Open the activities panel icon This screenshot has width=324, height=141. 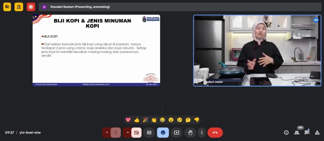tap(317, 132)
